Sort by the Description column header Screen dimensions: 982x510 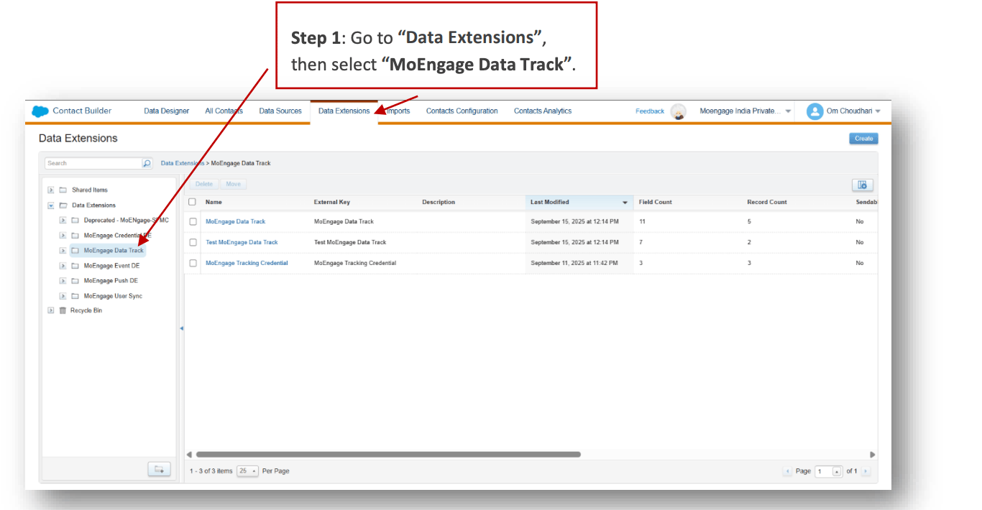coord(439,202)
